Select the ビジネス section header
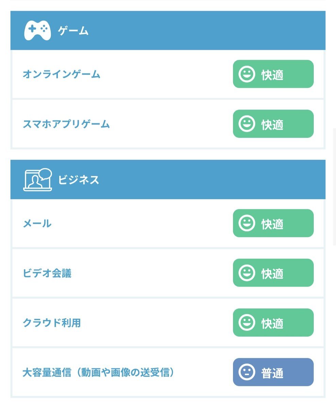Image resolution: width=336 pixels, height=408 pixels. [x=168, y=180]
